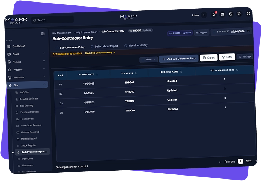Select page 1 in pagination
The width and height of the screenshot is (262, 181).
coord(240,161)
